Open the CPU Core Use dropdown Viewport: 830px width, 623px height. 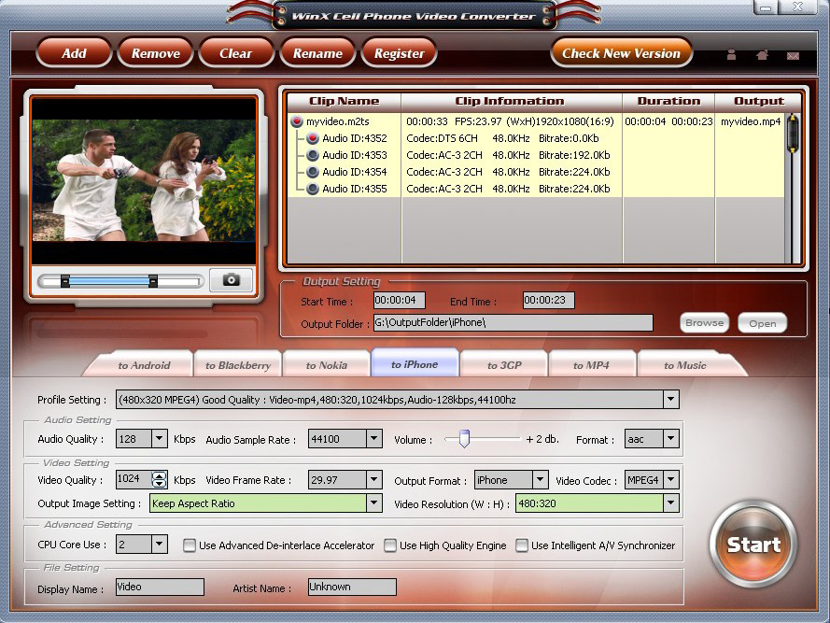[x=160, y=544]
